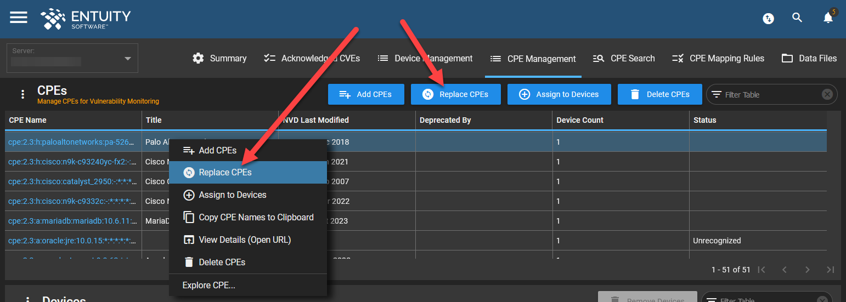Switch to CPE Mapping Rules tab
The width and height of the screenshot is (846, 302).
[x=718, y=58]
